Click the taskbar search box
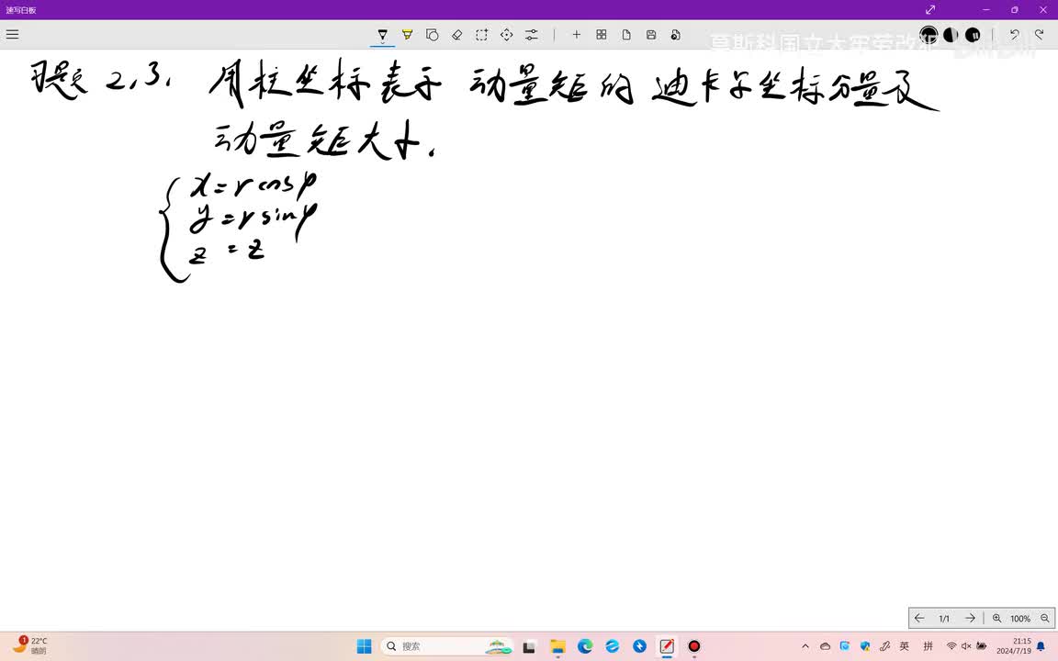This screenshot has height=661, width=1058. pyautogui.click(x=447, y=646)
